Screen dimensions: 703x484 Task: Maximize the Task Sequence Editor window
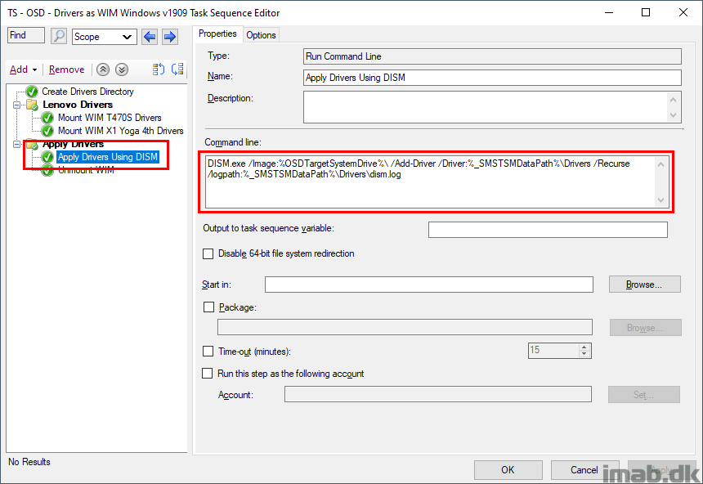646,12
